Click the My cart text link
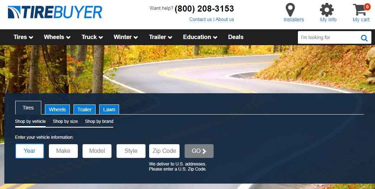375x189 pixels. [x=361, y=20]
